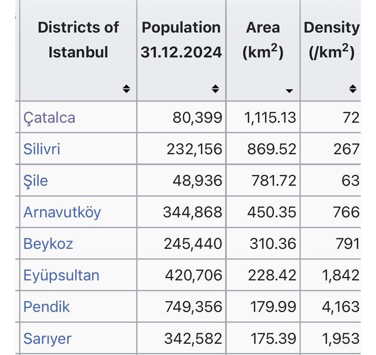Click the Population 31.12.2024 column header
376x355 pixels.
pos(181,40)
